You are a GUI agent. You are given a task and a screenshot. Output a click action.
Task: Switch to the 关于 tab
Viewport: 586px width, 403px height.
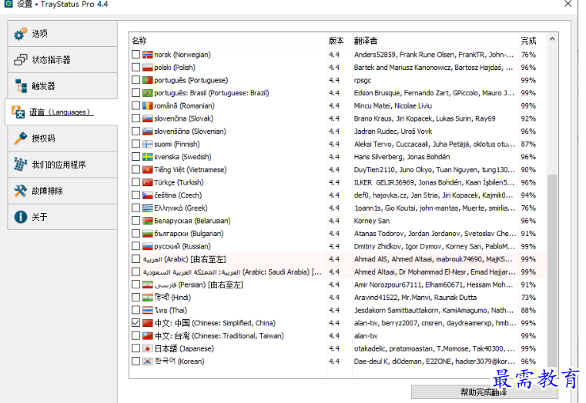pyautogui.click(x=62, y=217)
